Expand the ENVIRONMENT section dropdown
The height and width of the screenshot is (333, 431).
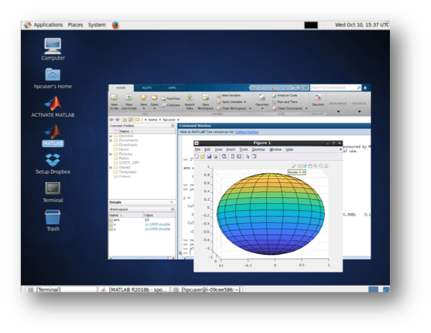click(338, 112)
